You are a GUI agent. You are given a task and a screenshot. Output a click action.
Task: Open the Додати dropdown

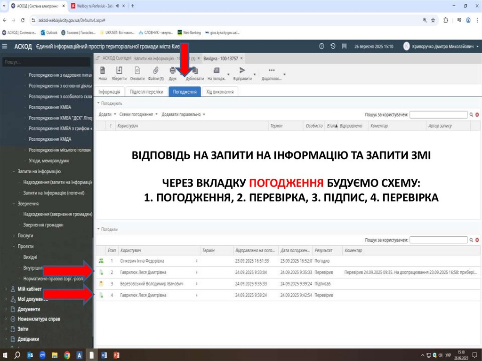click(x=107, y=114)
